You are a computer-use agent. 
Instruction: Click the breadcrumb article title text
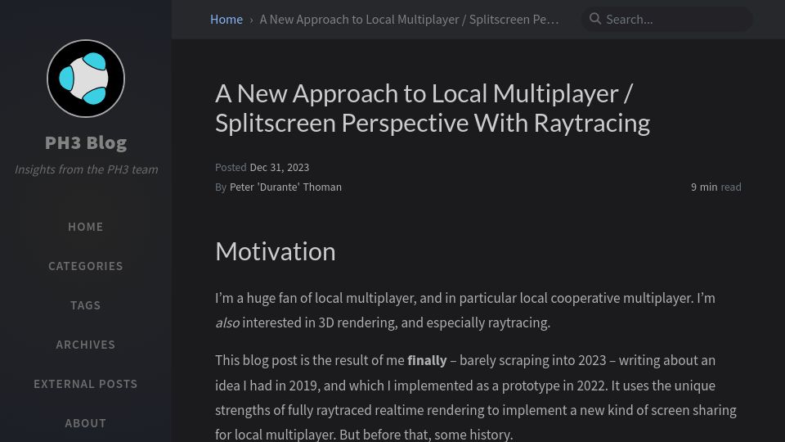[409, 19]
